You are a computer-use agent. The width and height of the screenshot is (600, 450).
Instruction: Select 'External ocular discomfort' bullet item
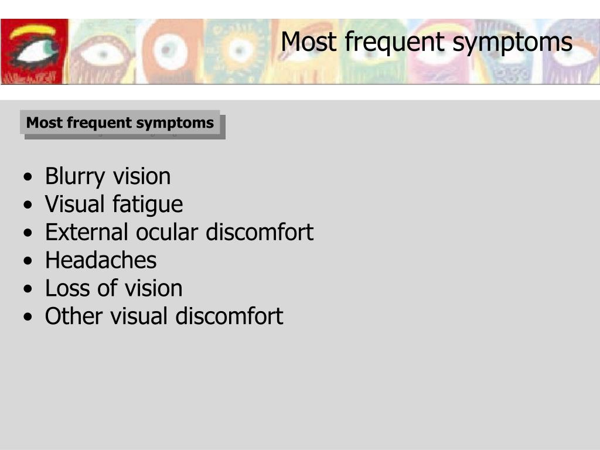(x=179, y=232)
